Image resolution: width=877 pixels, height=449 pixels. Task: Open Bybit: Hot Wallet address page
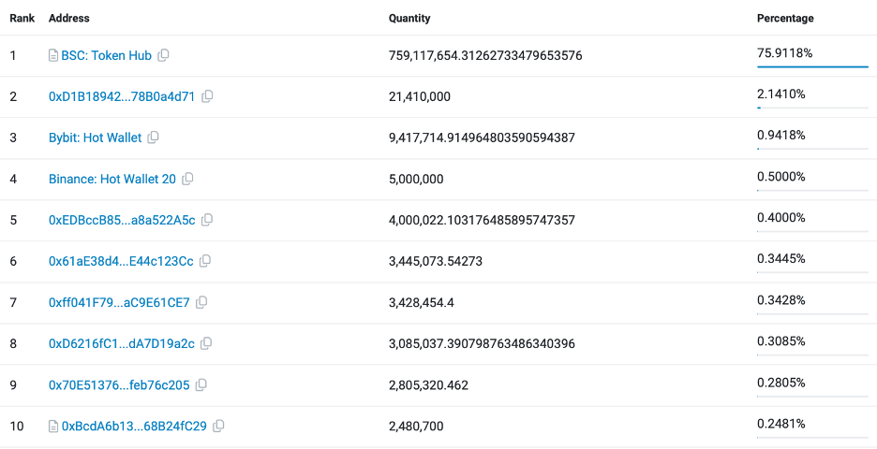tap(95, 138)
